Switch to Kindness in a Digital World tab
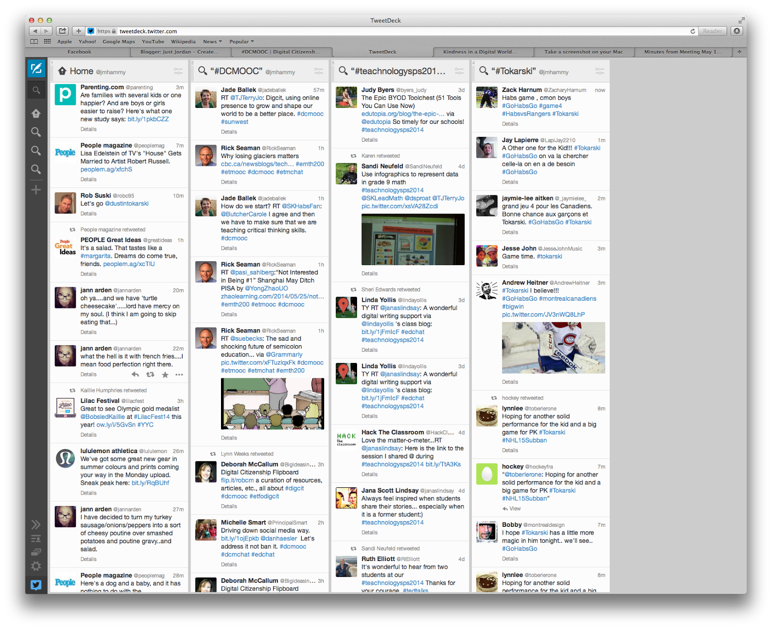Image resolution: width=772 pixels, height=629 pixels. pyautogui.click(x=480, y=52)
